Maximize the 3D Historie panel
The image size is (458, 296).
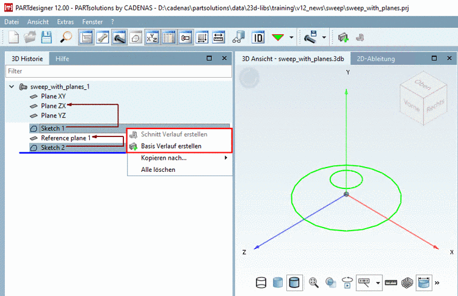[209, 58]
